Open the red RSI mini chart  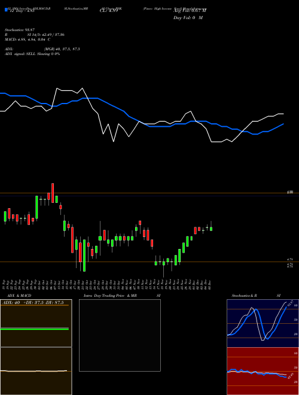click(263, 371)
